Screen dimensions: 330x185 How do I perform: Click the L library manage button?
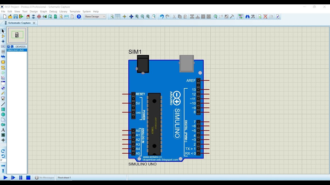click(x=12, y=47)
